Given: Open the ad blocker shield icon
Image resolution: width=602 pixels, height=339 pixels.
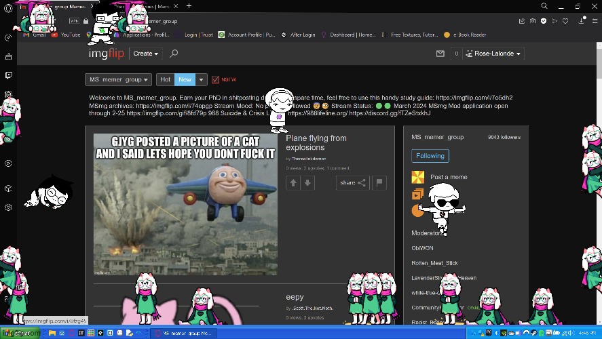Looking at the screenshot, I should point(543,21).
